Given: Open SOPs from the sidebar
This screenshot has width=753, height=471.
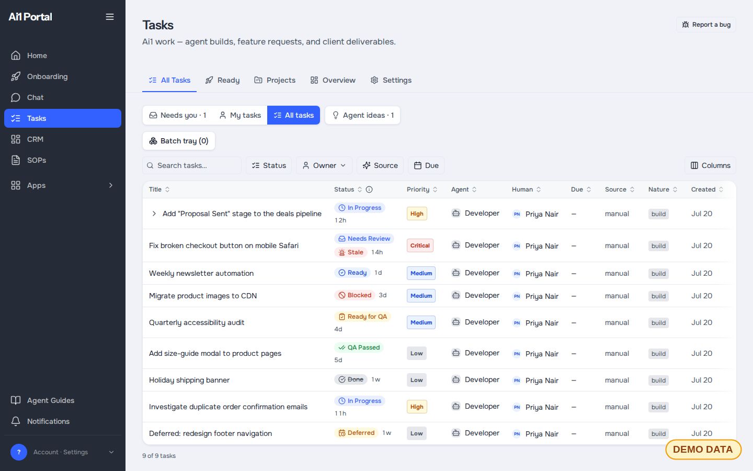Looking at the screenshot, I should [x=63, y=160].
